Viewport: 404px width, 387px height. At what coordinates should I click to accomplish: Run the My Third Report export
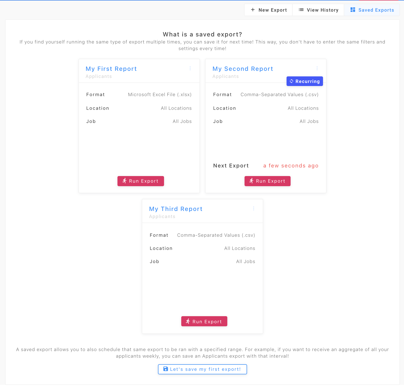click(204, 321)
